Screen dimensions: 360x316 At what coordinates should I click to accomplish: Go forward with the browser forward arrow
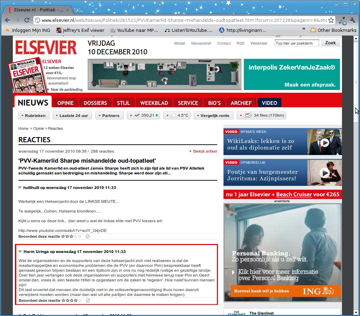17,20
